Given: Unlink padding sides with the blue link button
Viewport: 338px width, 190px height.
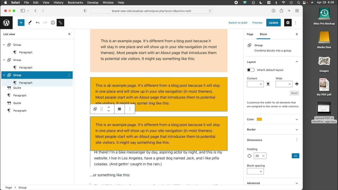Looking at the screenshot, I should click(295, 156).
